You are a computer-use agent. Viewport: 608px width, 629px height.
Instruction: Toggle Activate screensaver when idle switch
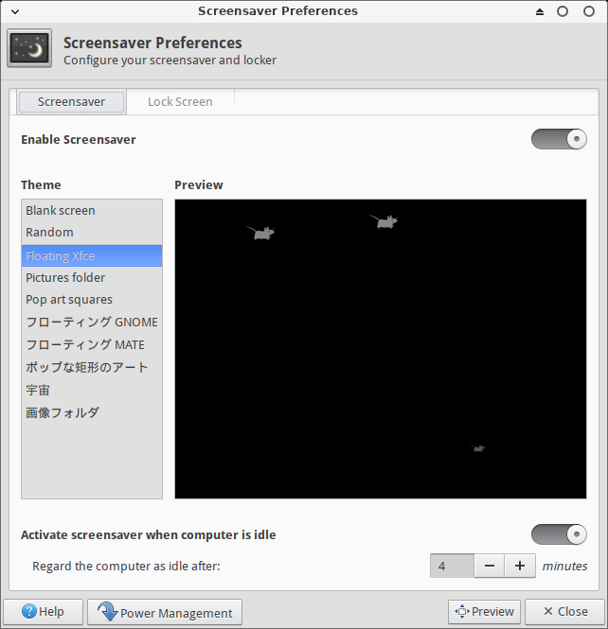point(559,534)
